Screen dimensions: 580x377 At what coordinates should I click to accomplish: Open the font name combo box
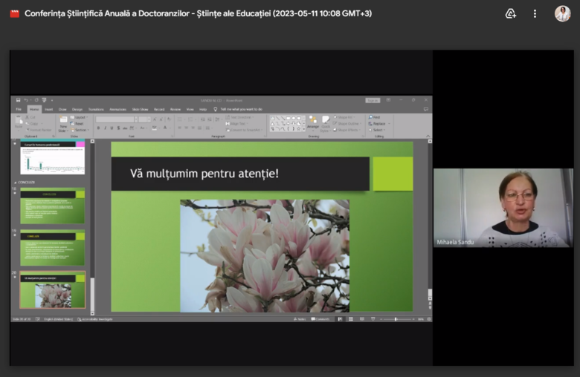(116, 119)
